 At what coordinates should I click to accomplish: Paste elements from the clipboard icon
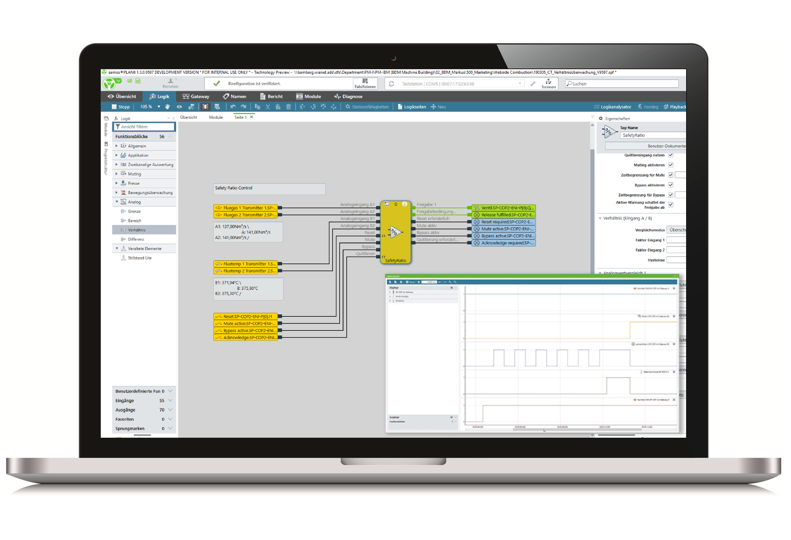click(x=278, y=107)
